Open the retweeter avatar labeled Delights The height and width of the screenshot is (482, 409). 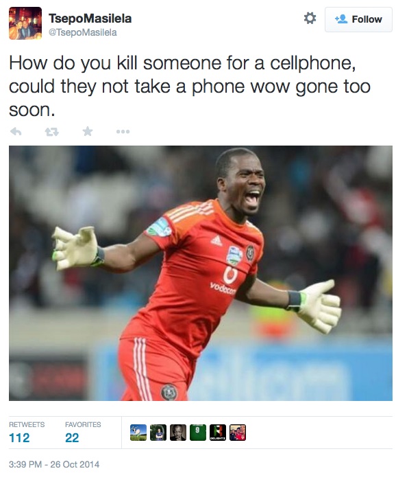click(x=218, y=433)
